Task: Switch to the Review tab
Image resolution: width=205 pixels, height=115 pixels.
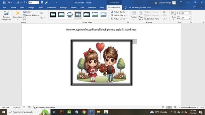Action: tap(73, 7)
